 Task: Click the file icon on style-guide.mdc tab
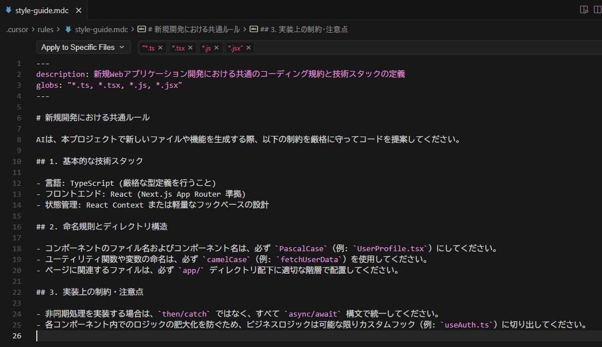(9, 10)
